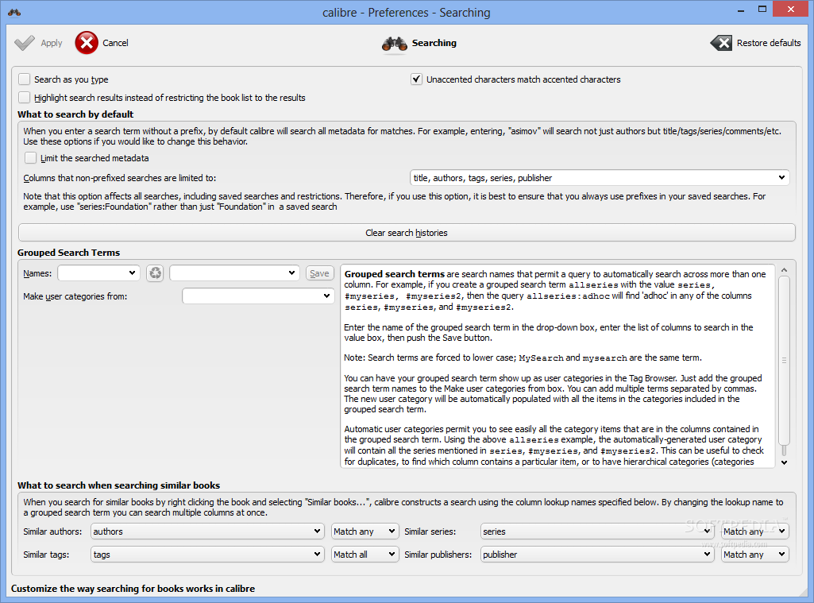
Task: Click Clear search histories button
Action: 407,233
